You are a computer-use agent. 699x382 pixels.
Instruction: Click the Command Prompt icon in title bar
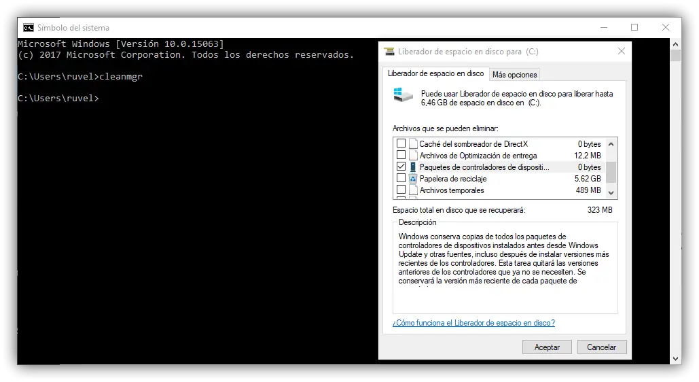coord(28,28)
